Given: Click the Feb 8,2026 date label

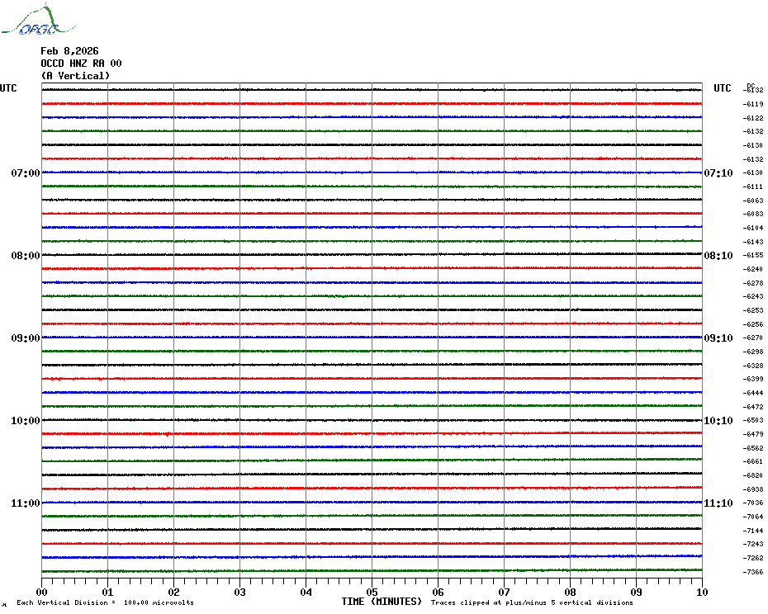Looking at the screenshot, I should coord(69,51).
